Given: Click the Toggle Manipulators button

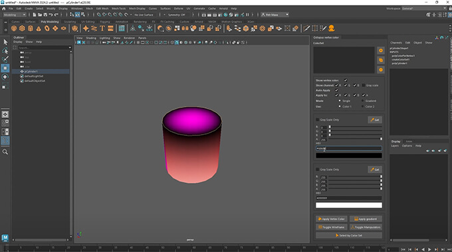Looking at the screenshot, I should tap(366, 227).
